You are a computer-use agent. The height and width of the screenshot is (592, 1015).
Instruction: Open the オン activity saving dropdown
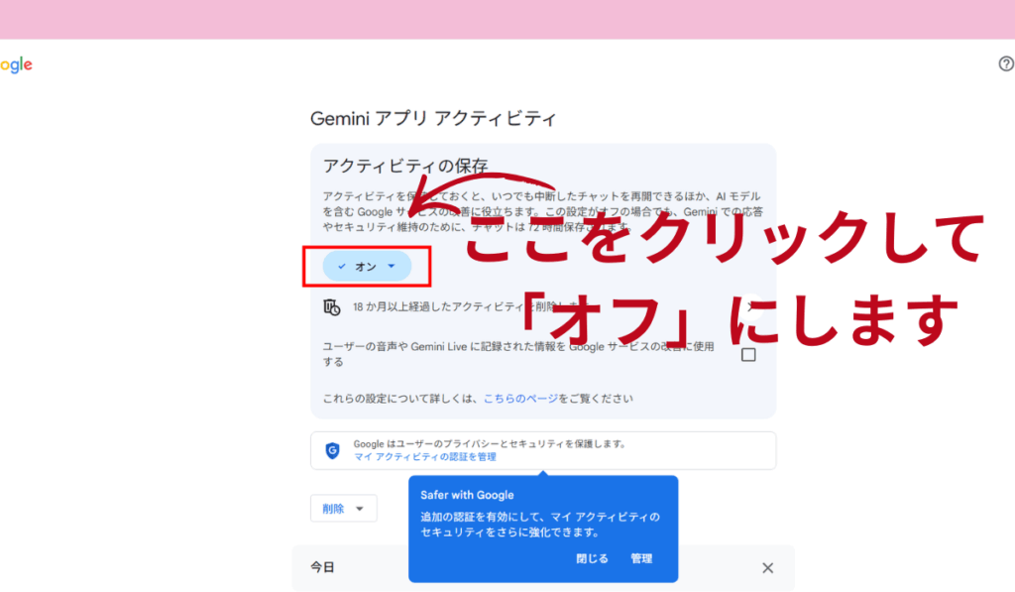click(x=367, y=267)
